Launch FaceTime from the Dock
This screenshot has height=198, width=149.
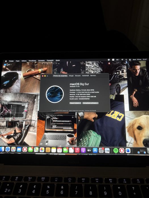[x=65, y=150]
